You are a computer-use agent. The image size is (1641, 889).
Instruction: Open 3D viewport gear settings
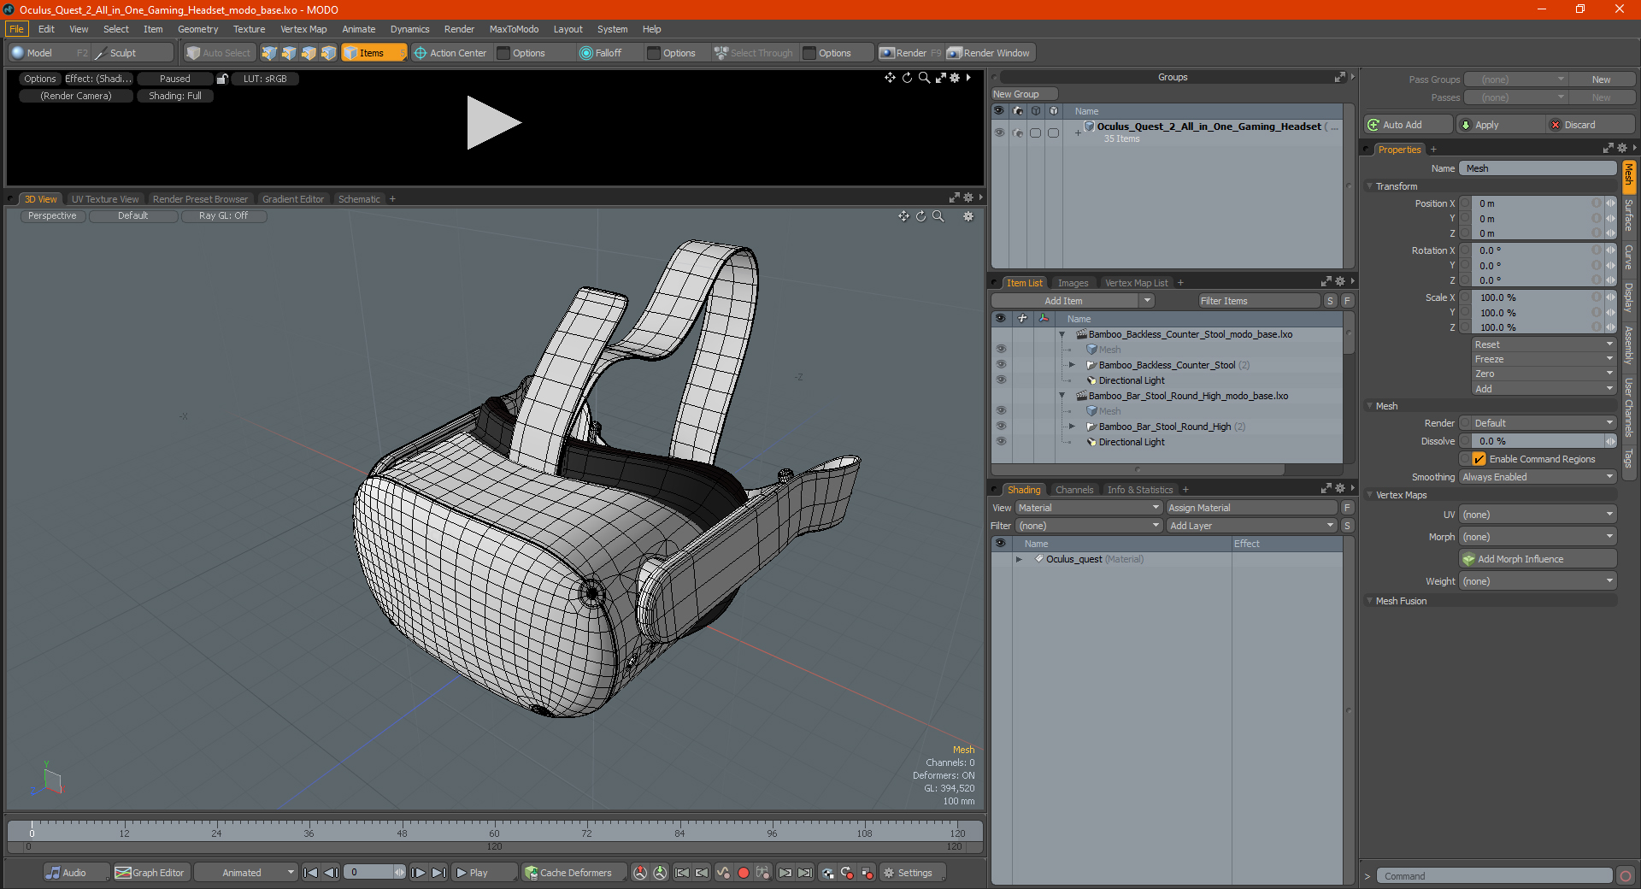968,216
